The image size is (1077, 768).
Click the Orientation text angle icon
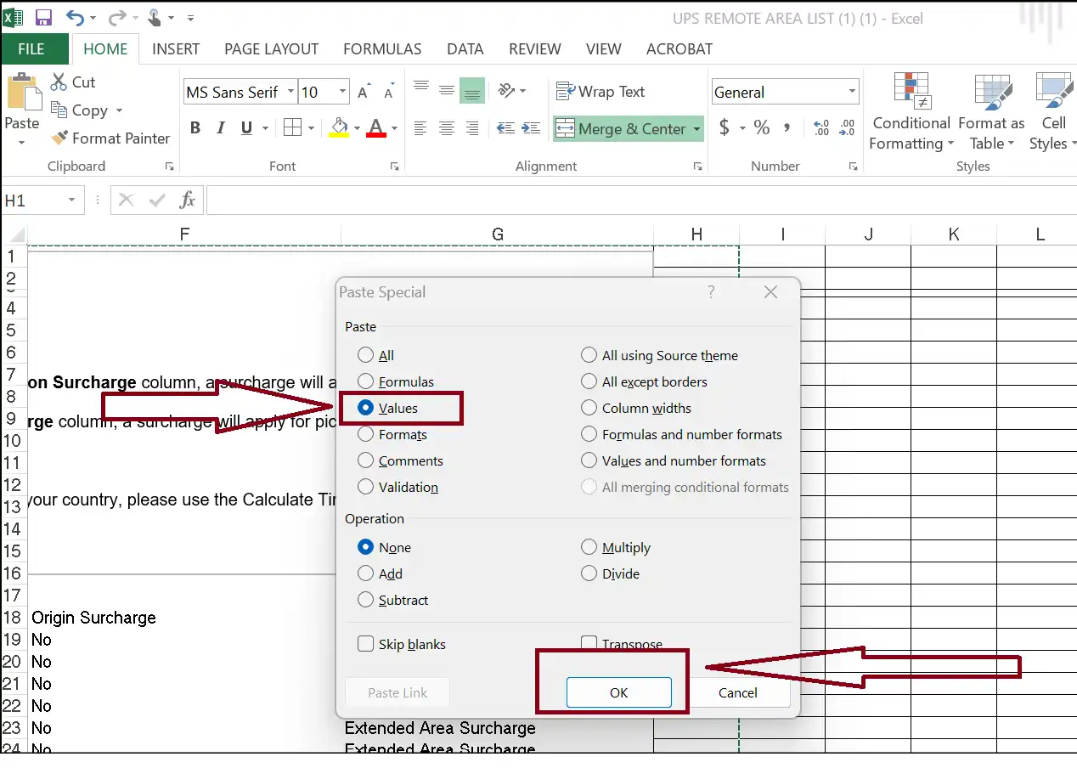507,90
